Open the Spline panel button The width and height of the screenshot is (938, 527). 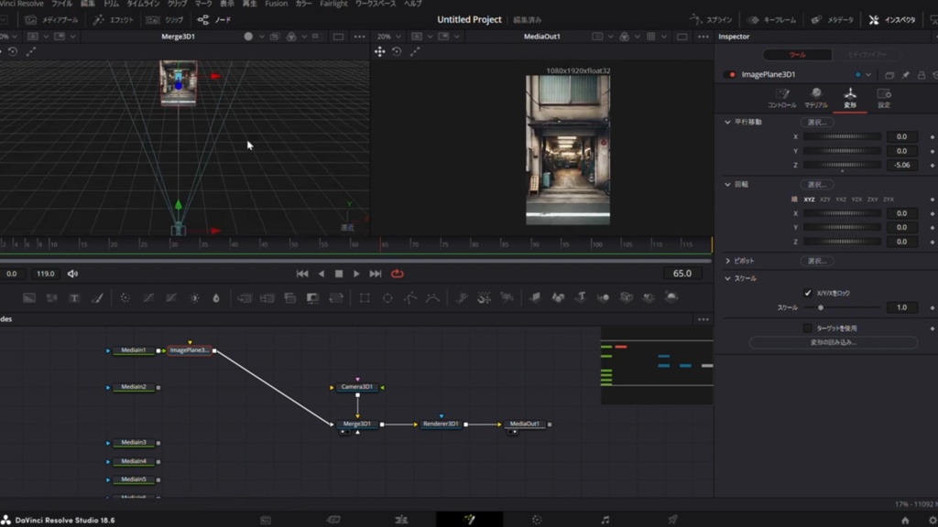711,19
